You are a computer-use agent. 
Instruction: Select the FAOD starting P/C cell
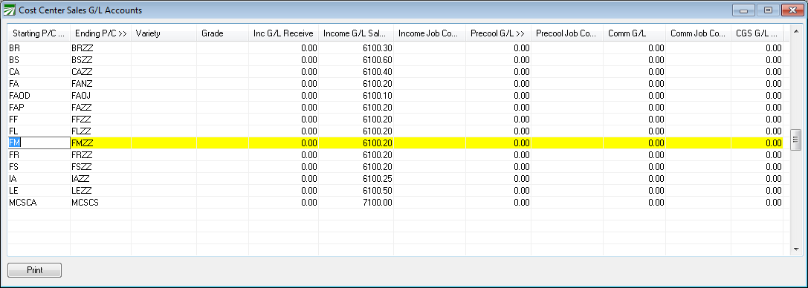(x=39, y=95)
